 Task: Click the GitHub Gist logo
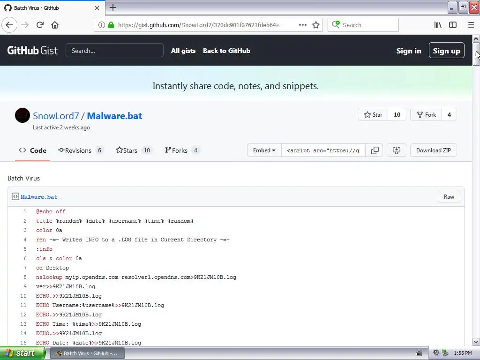click(32, 51)
